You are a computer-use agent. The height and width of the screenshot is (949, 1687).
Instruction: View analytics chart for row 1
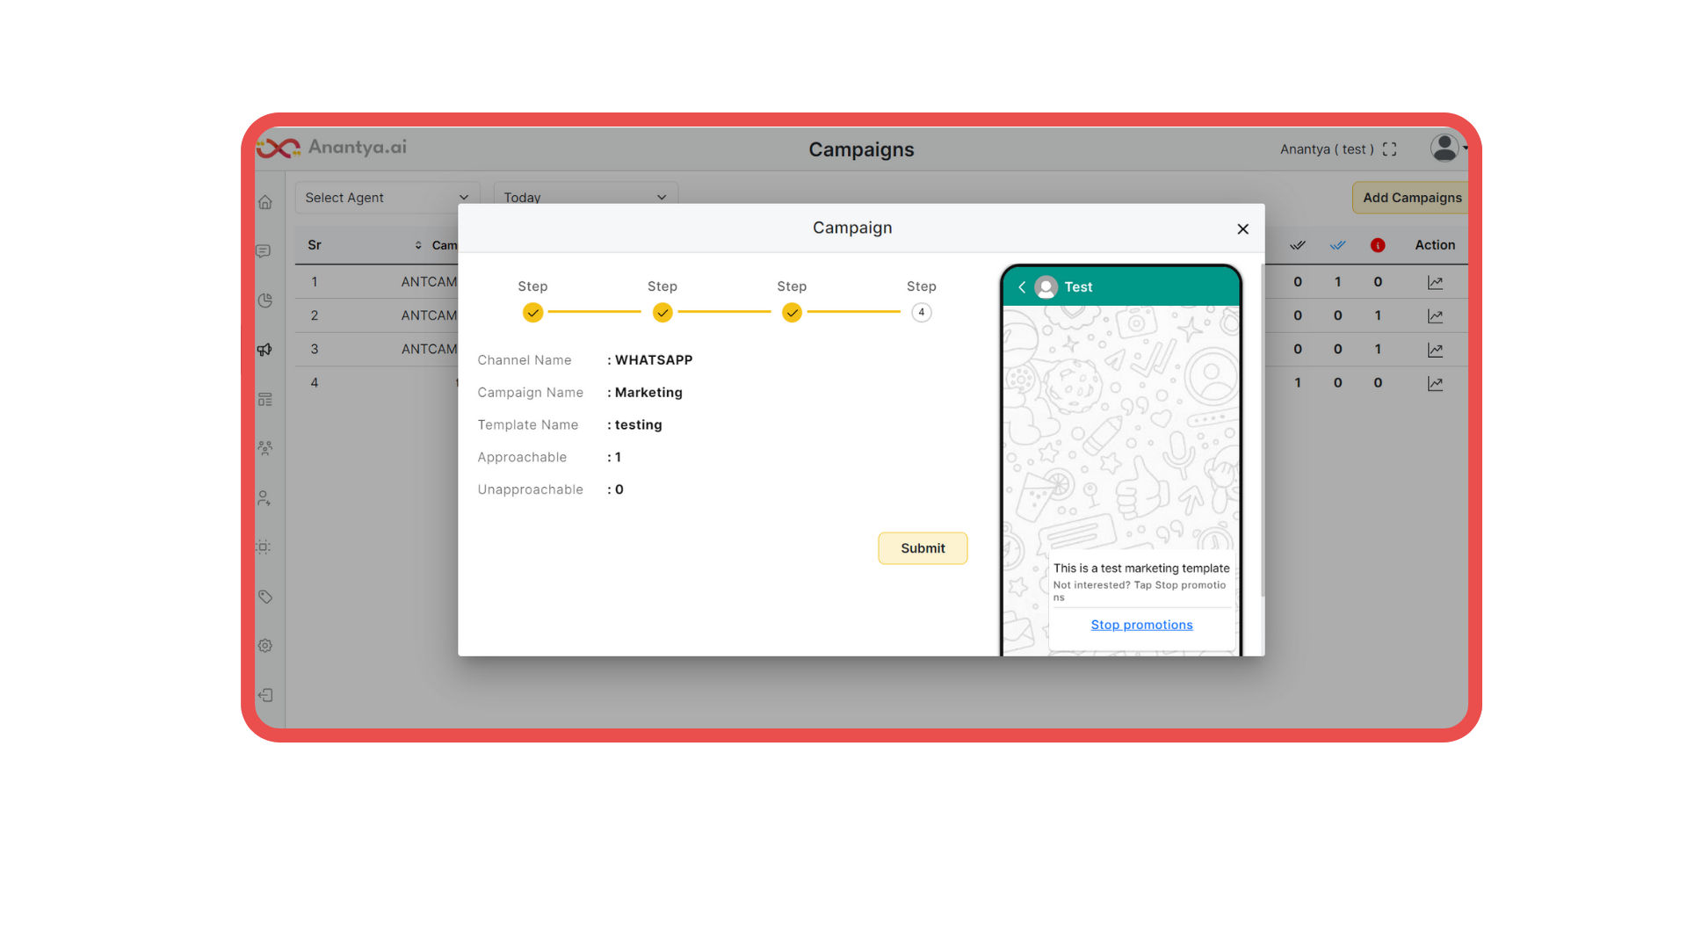pyautogui.click(x=1435, y=282)
